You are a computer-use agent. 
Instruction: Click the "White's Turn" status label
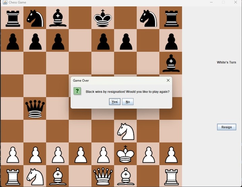point(226,62)
